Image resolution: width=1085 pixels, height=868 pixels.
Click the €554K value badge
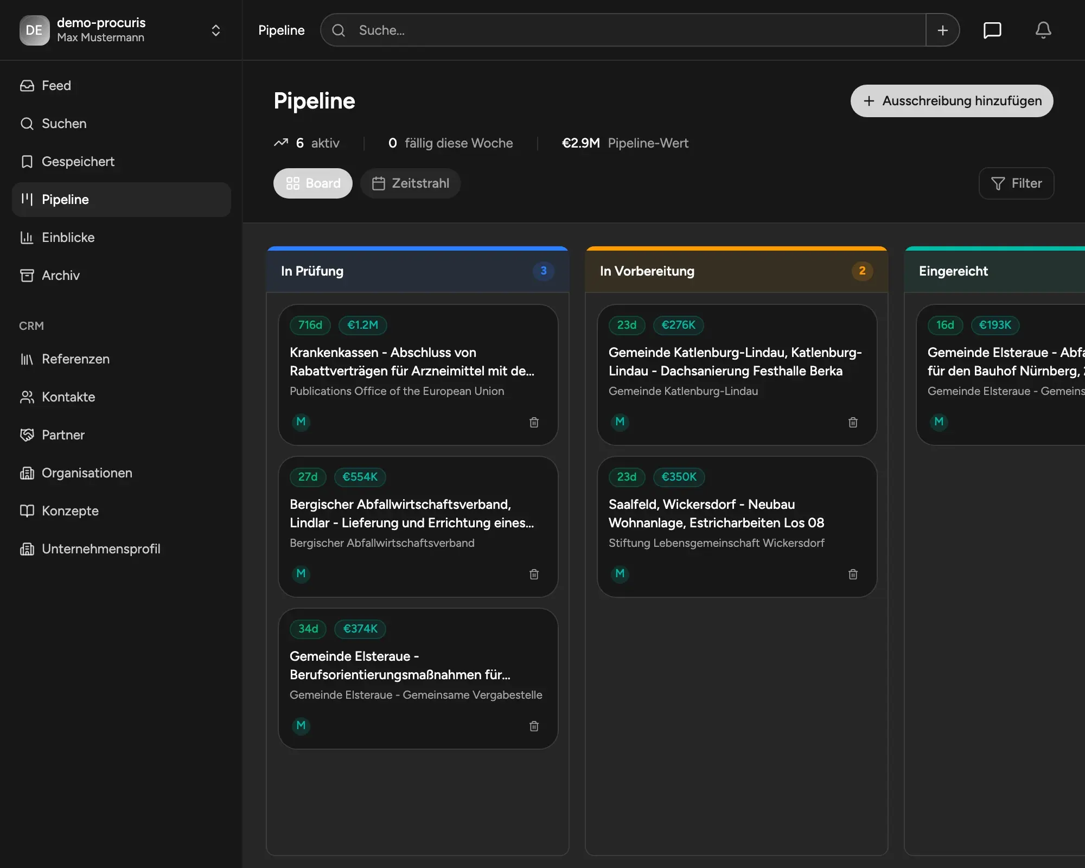[360, 477]
